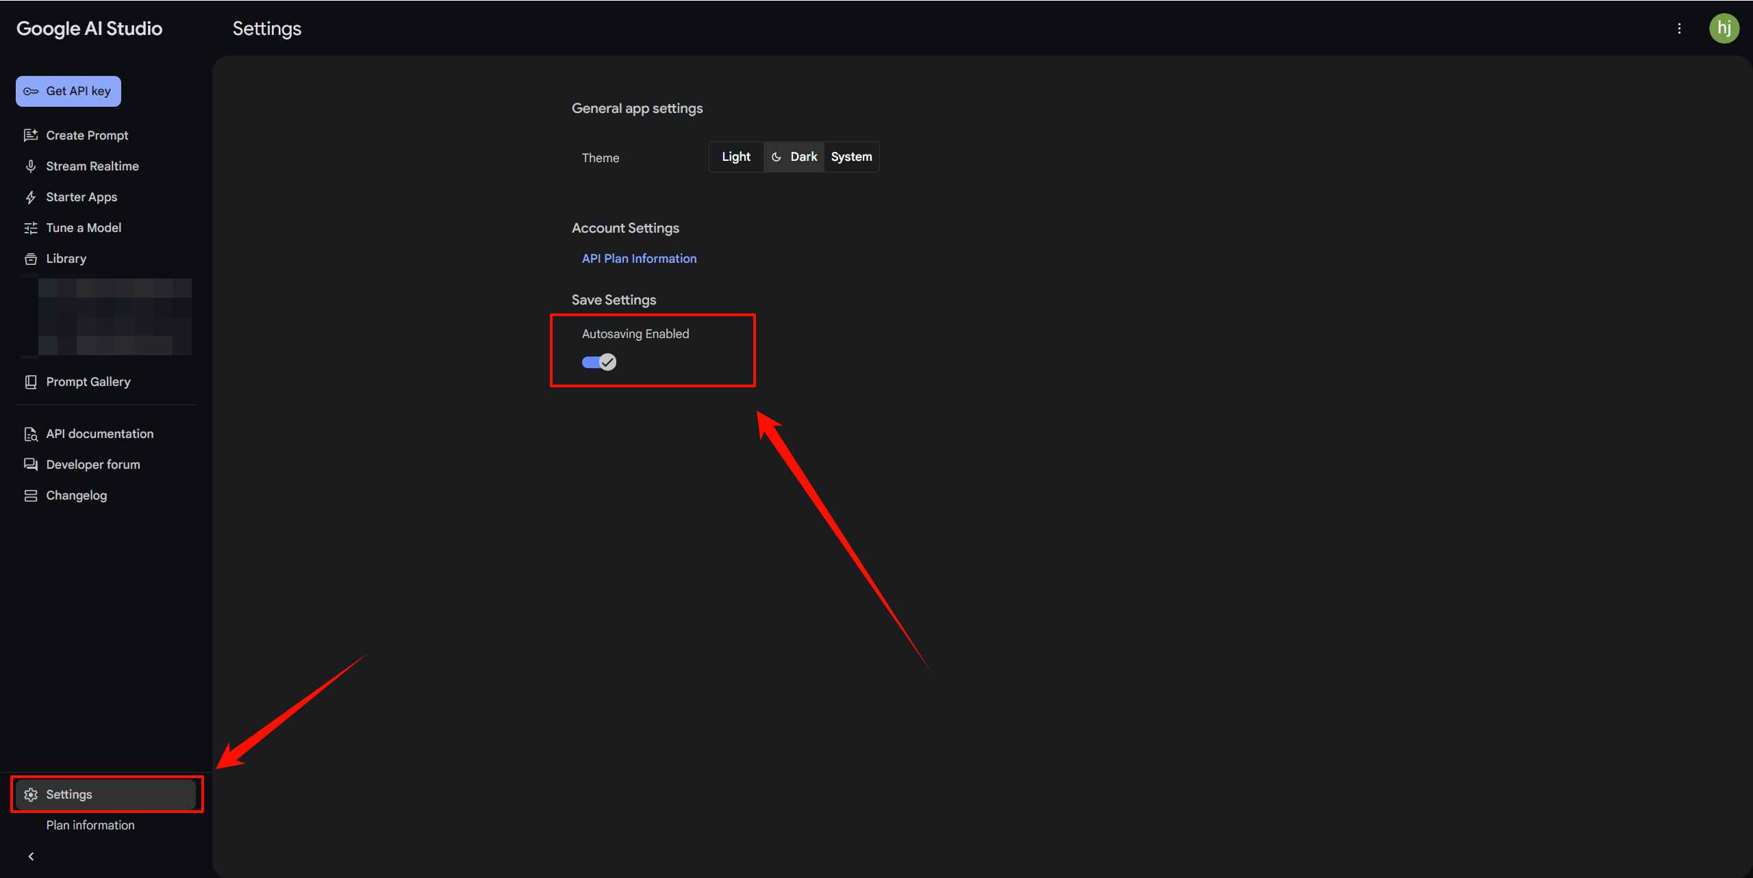Open the hj account avatar
The height and width of the screenshot is (878, 1753).
tap(1724, 29)
